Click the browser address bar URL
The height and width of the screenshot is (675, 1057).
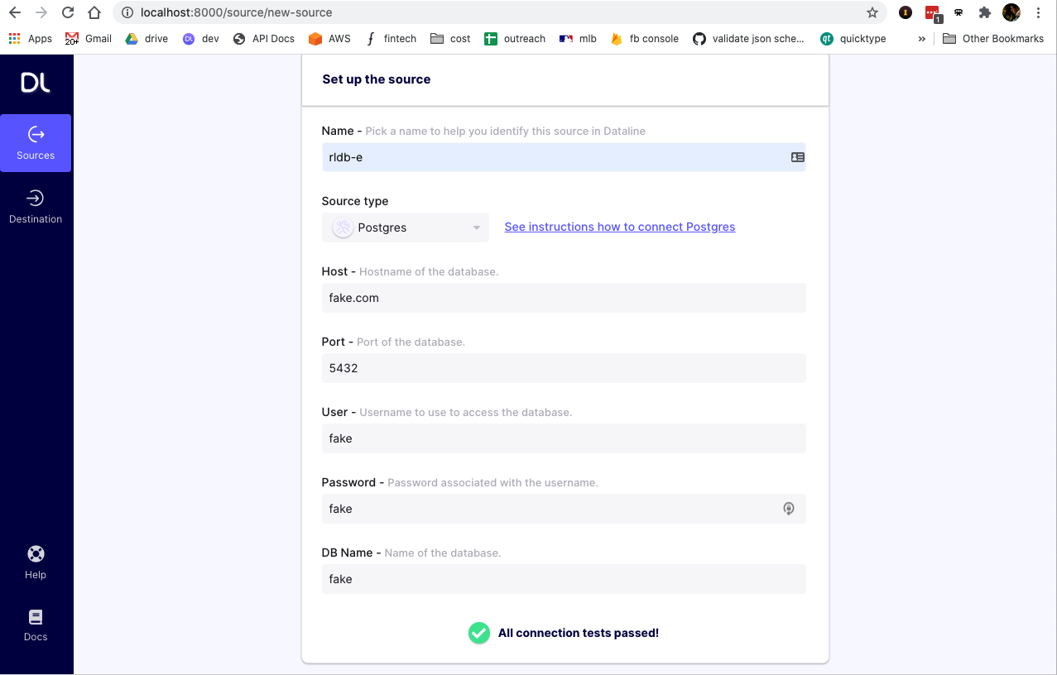pyautogui.click(x=237, y=12)
